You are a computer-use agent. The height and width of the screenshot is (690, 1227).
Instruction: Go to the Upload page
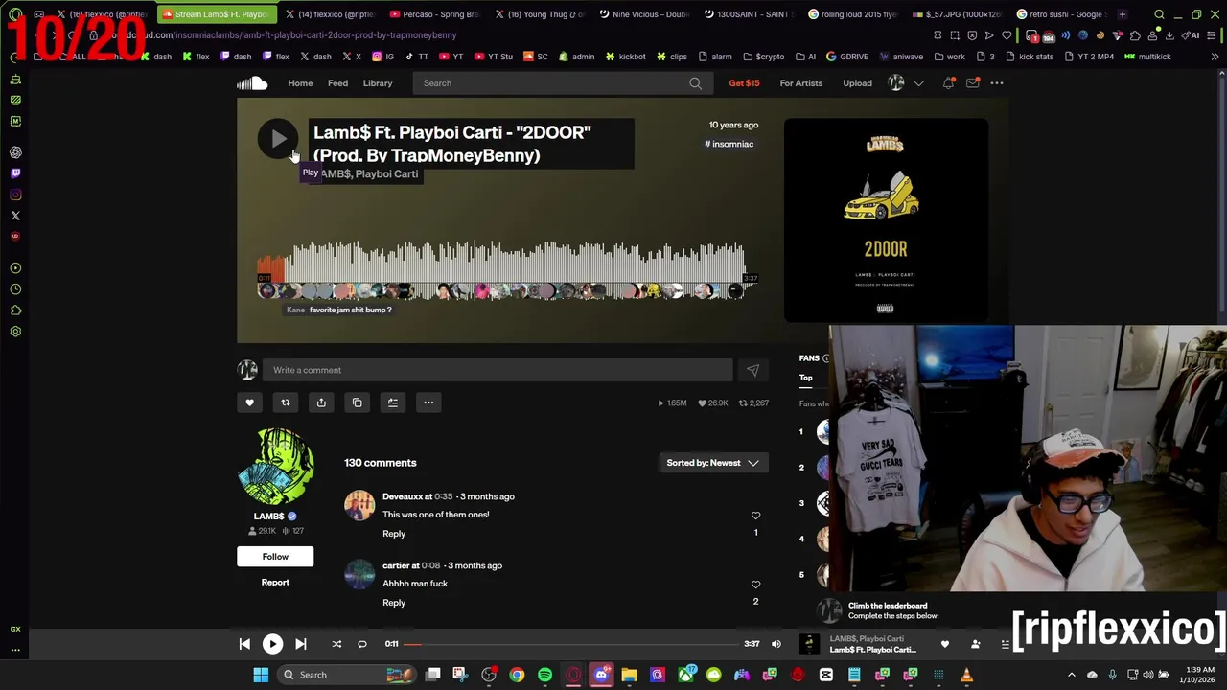point(857,83)
